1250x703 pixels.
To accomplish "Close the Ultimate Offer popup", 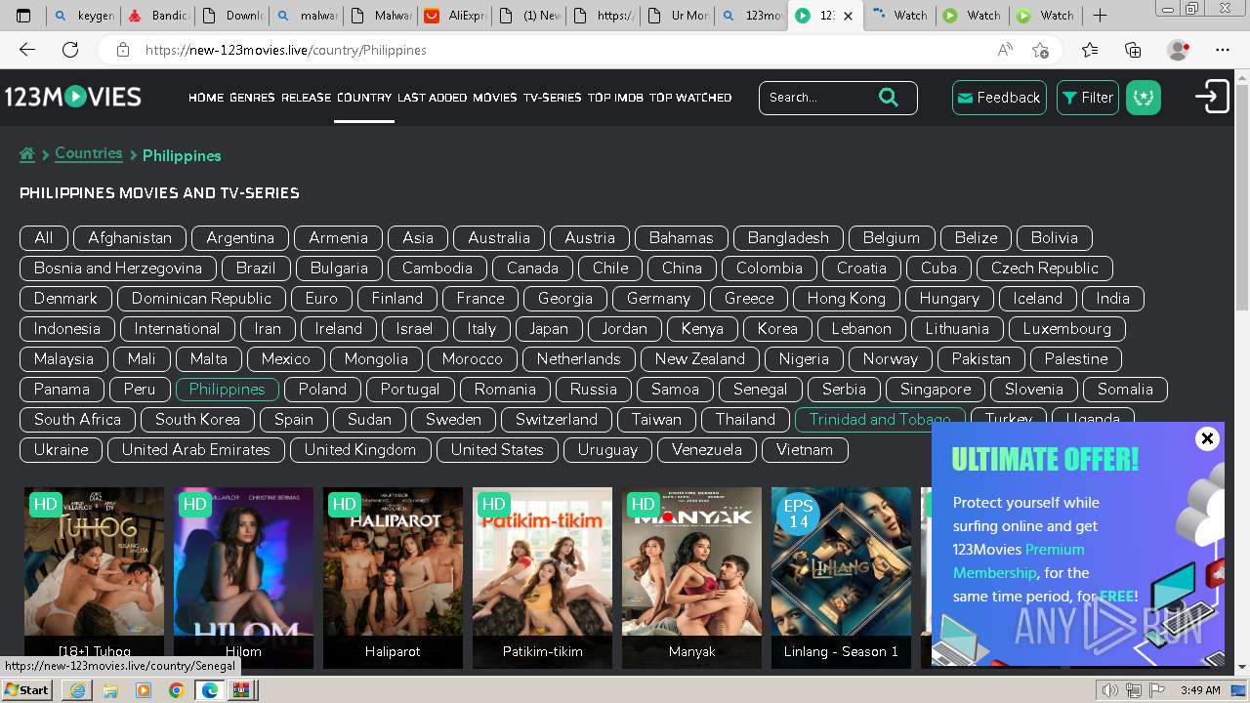I will [1207, 438].
